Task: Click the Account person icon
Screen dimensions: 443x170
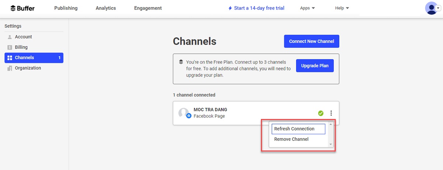Action: (x=10, y=37)
